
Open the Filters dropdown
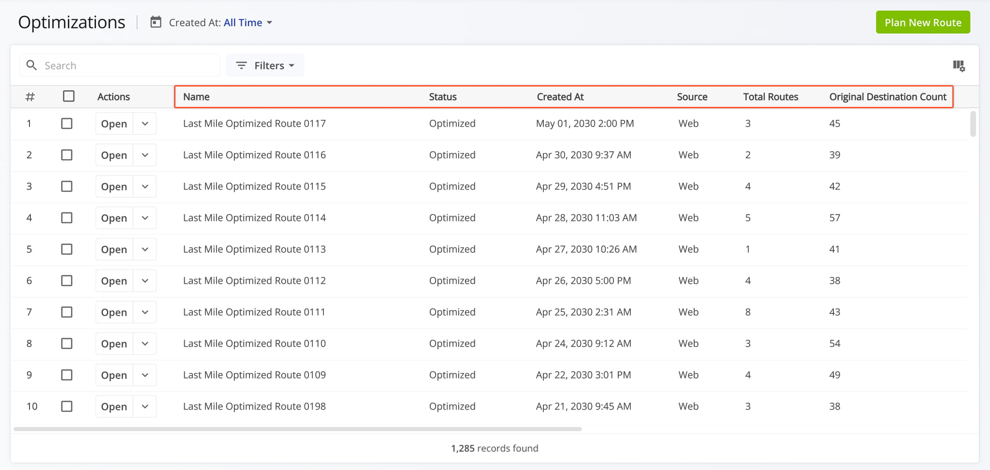tap(265, 65)
